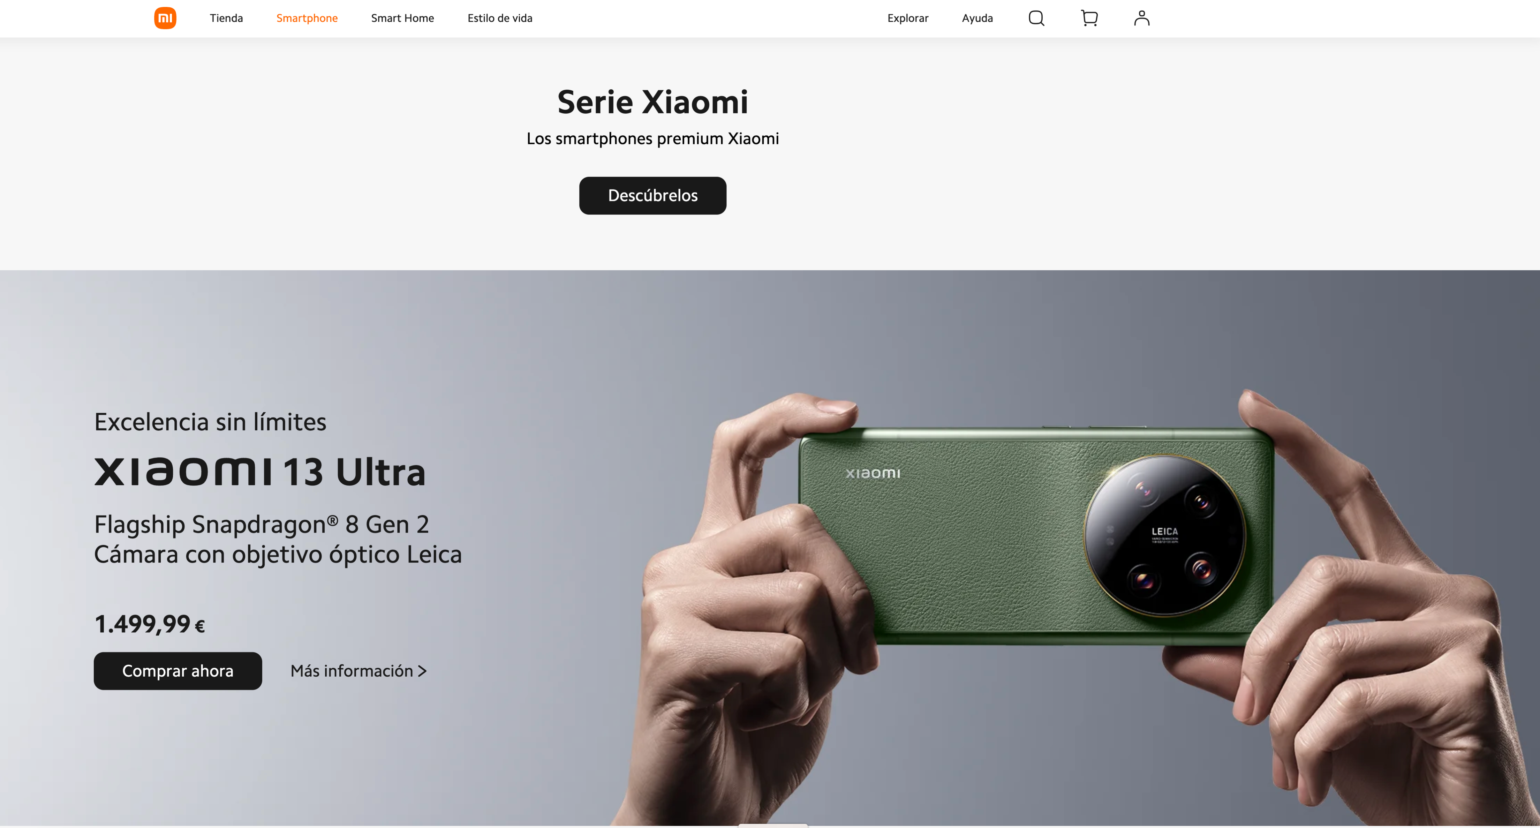The image size is (1540, 828).
Task: Open the Smart Home menu
Action: pyautogui.click(x=402, y=18)
